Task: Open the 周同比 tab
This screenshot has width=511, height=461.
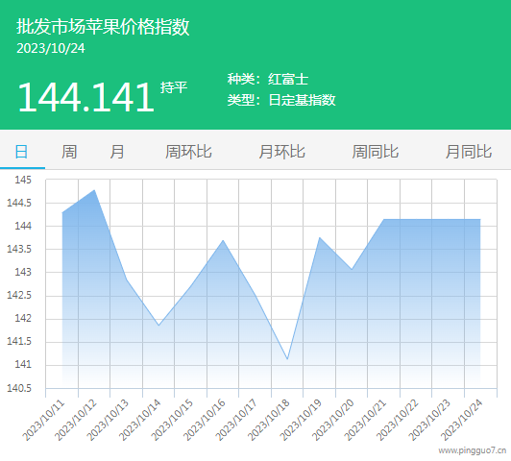Action: coord(376,152)
